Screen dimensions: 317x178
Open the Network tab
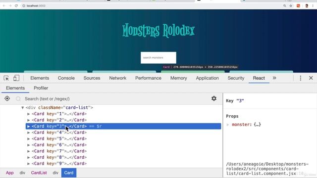118,78
